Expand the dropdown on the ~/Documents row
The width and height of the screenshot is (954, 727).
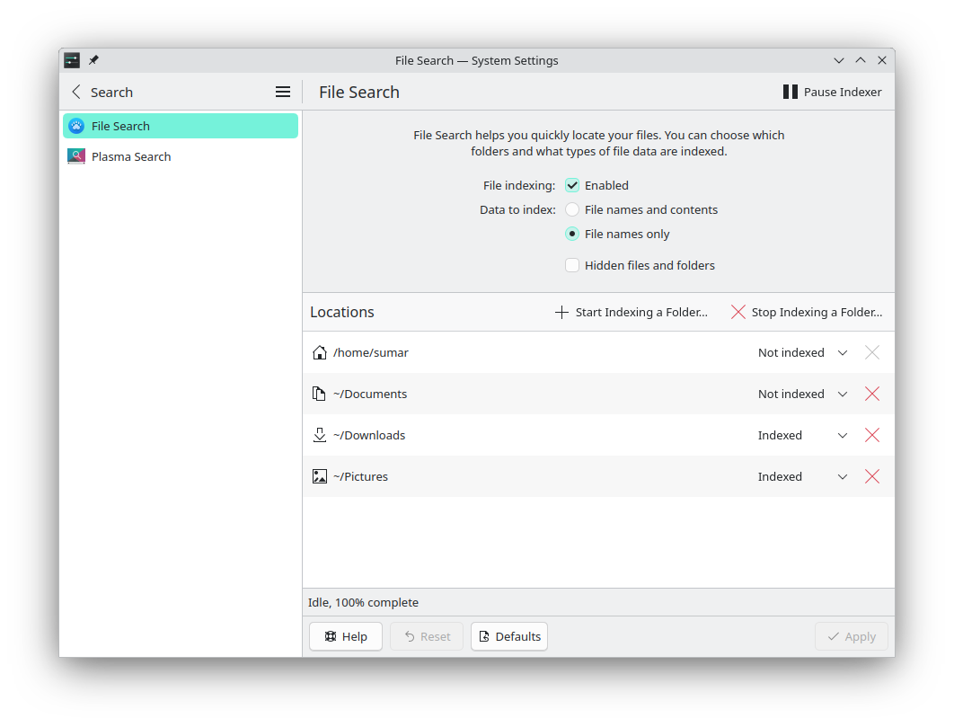843,394
